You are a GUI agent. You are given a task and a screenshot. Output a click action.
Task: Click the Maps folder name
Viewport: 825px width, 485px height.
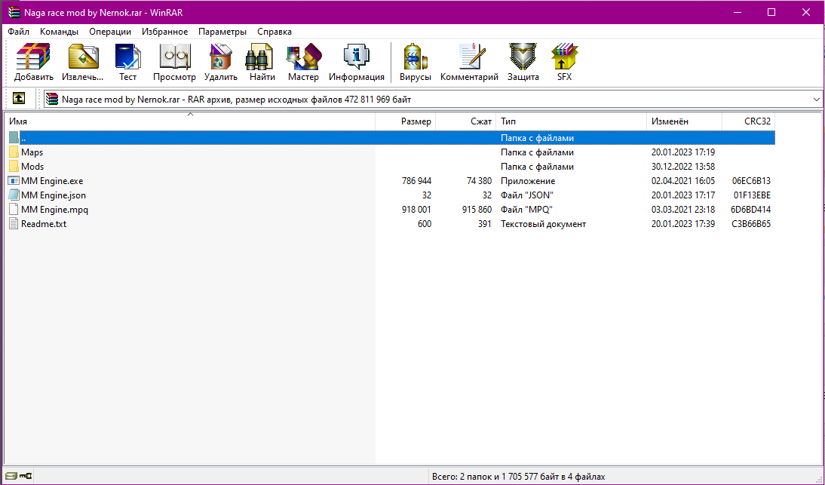point(32,152)
